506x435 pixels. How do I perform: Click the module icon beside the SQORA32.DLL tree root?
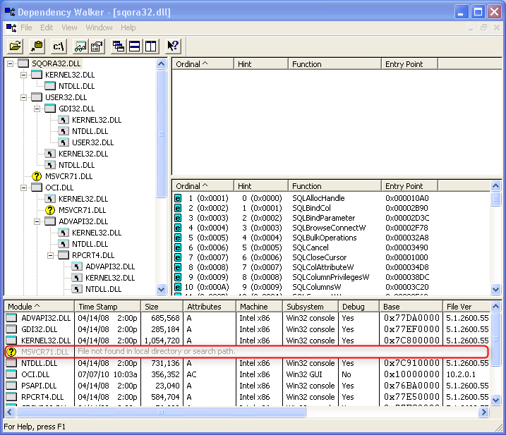point(23,63)
